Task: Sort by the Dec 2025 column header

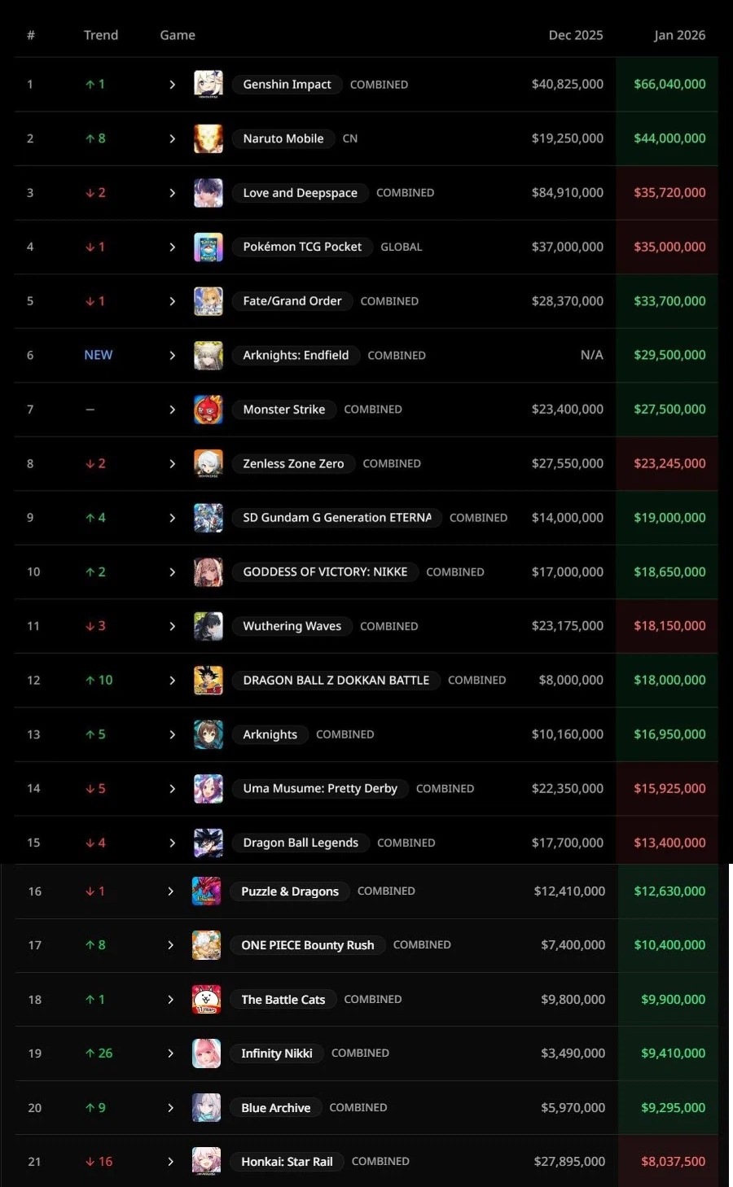Action: point(575,35)
